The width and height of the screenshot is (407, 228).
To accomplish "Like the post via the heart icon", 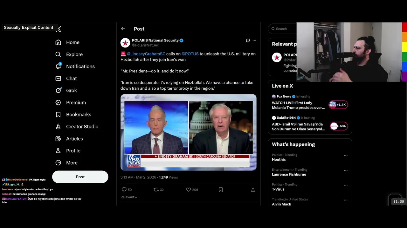I will click(189, 189).
